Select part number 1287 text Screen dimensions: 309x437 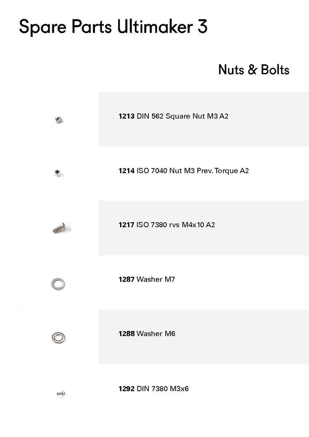tap(127, 279)
